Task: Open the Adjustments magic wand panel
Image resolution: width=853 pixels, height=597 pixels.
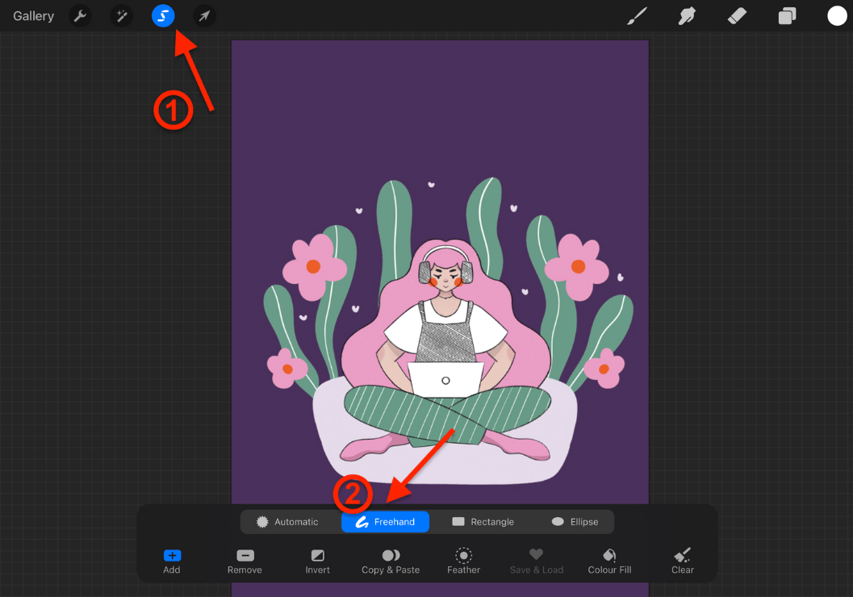Action: point(122,15)
